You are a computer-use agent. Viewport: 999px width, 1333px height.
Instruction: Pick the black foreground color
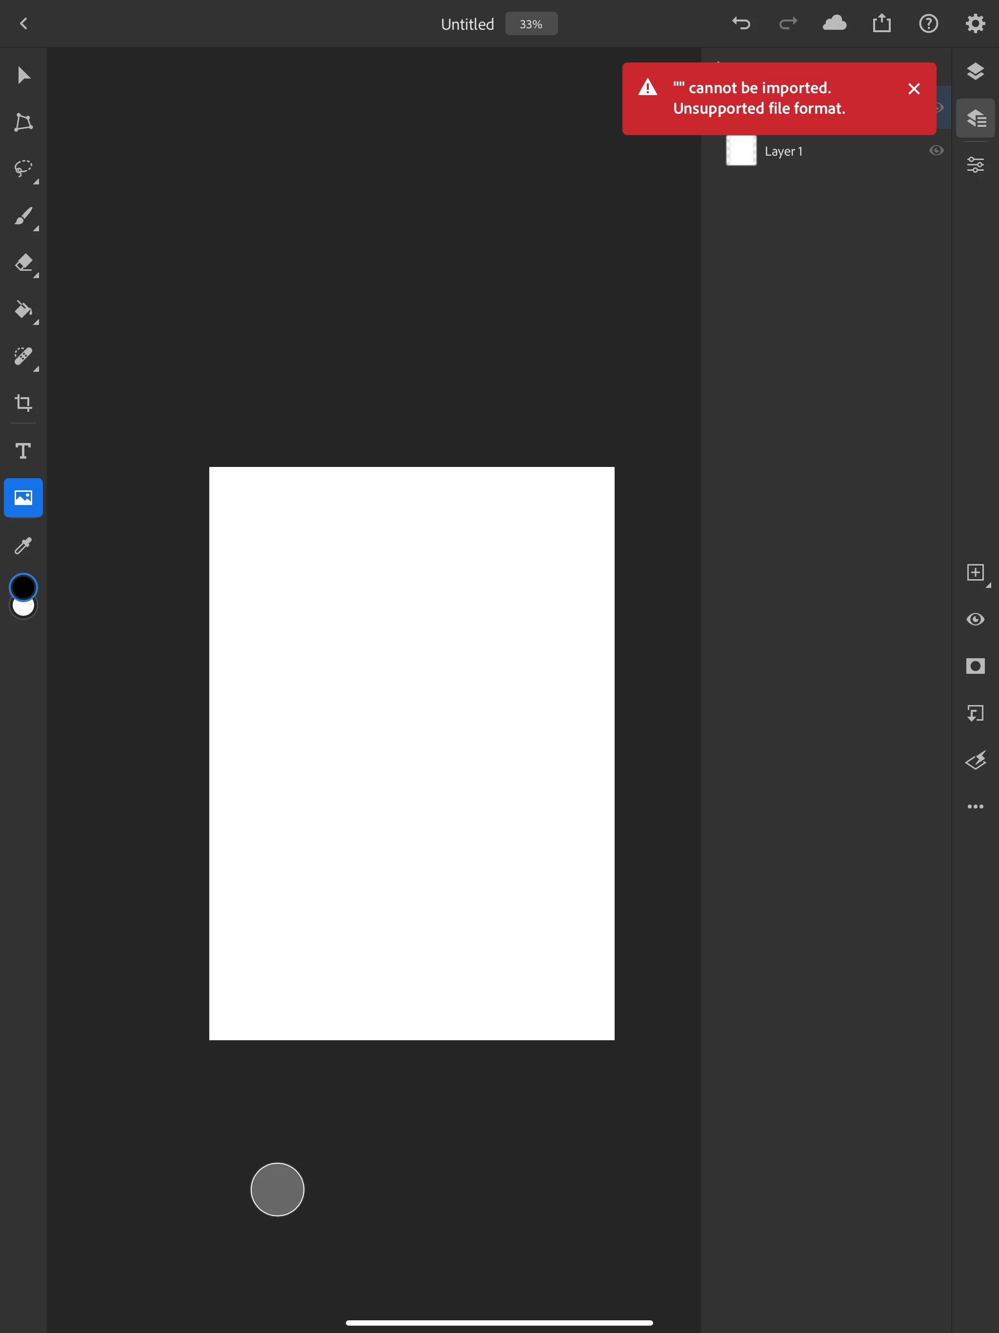point(23,586)
